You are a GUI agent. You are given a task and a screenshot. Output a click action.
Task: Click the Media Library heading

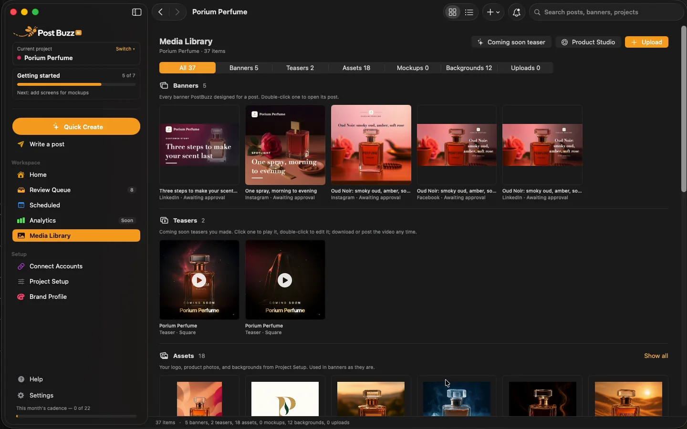(x=186, y=41)
